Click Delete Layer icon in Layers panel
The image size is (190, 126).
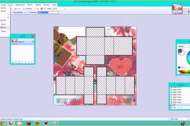click(16, 62)
